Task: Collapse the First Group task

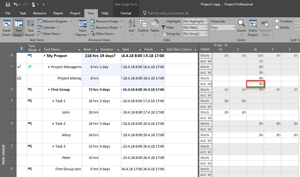Action: (x=49, y=89)
